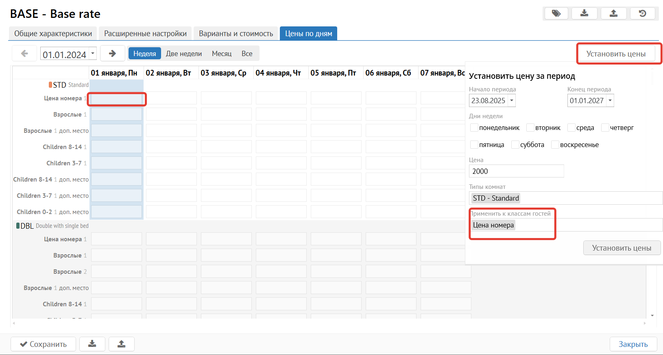
Task: Click the horizontal scrollbar right arrow under the grid
Action: [645, 323]
